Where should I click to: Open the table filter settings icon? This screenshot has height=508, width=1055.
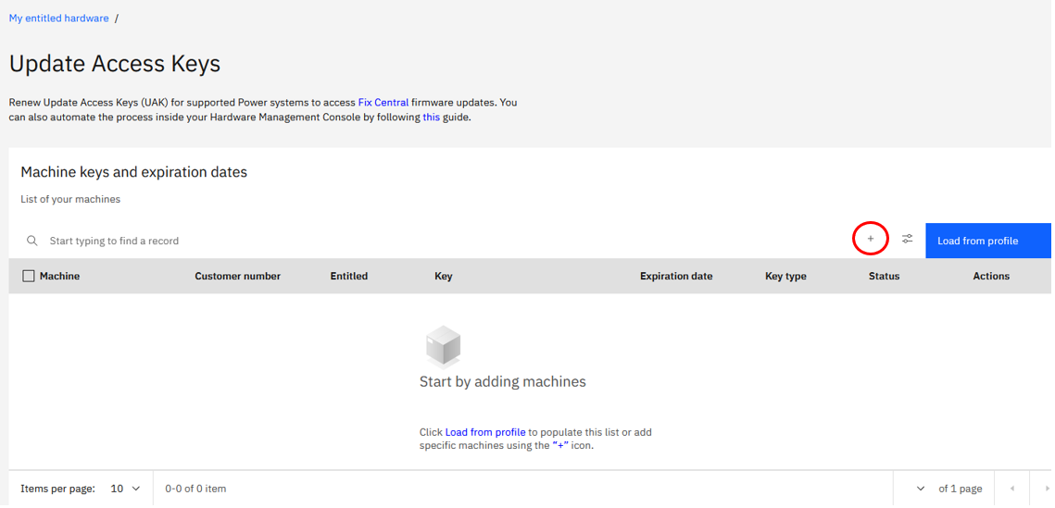coord(907,240)
